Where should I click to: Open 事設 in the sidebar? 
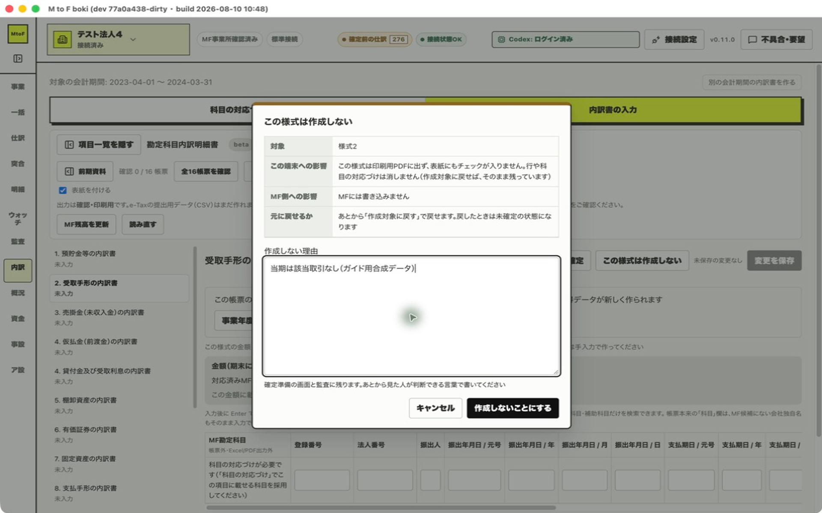coord(18,344)
